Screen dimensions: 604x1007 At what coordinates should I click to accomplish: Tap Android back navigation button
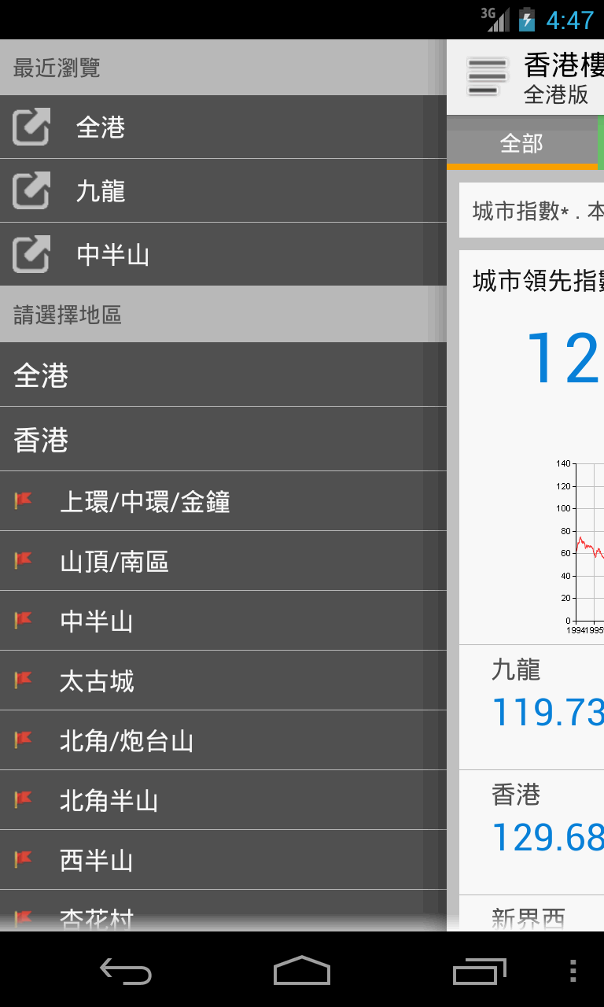pos(126,972)
